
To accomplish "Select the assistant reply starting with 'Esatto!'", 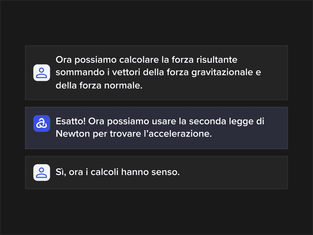I will (156, 128).
